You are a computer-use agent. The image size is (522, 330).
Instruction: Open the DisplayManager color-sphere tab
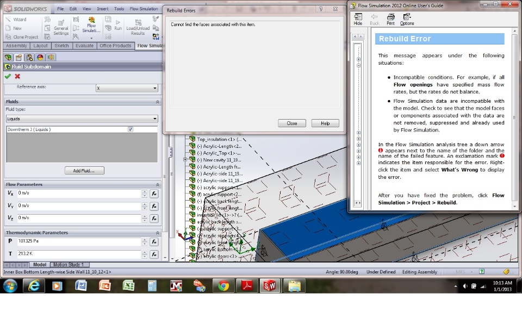[40, 57]
